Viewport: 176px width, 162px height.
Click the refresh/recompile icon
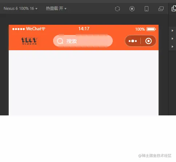pyautogui.click(x=117, y=9)
